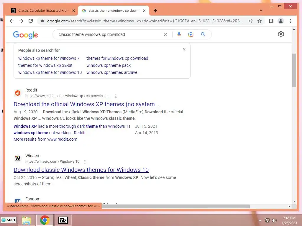Open 'windows xp theme for windows 7'

point(49,58)
